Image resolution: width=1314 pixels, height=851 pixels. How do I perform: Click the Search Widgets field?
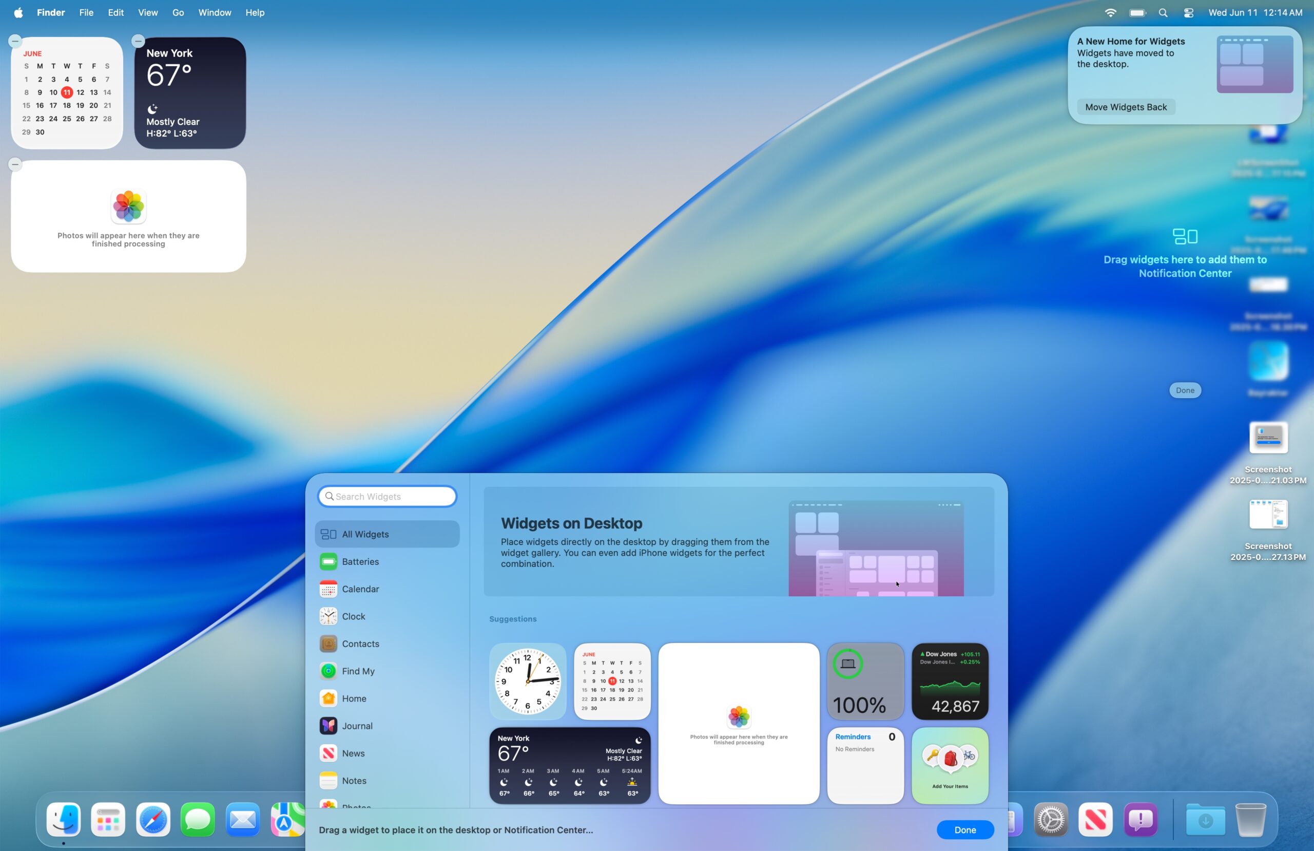pos(388,496)
